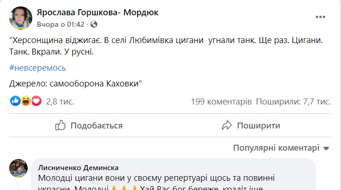Open the hashtag #невсеремось

[37, 68]
